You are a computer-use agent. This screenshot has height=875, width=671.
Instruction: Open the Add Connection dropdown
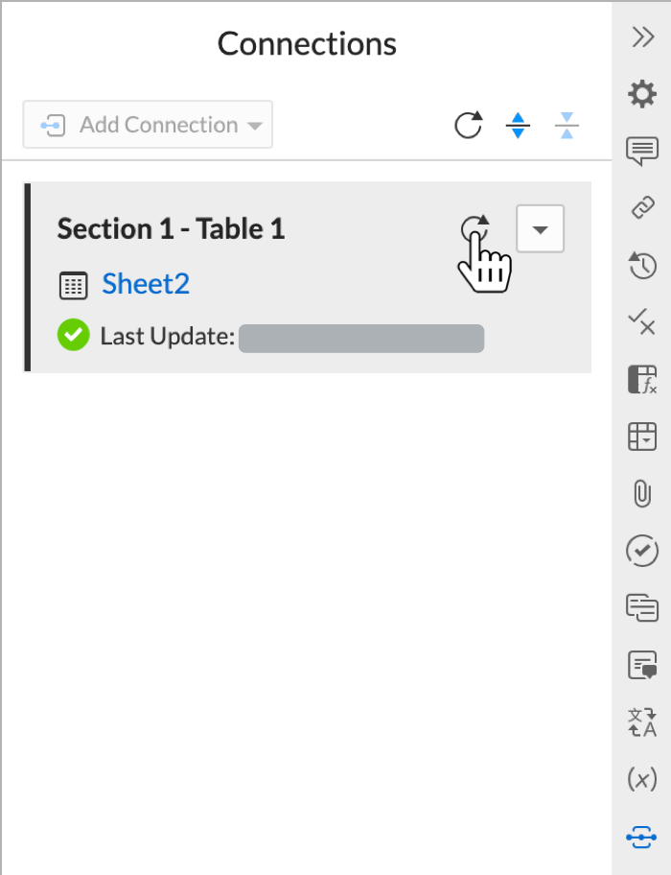pyautogui.click(x=148, y=125)
